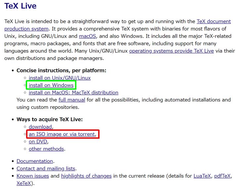Viewport: 238px width, 189px height.
Task: Open the 'other methods' link
Action: tap(46, 149)
